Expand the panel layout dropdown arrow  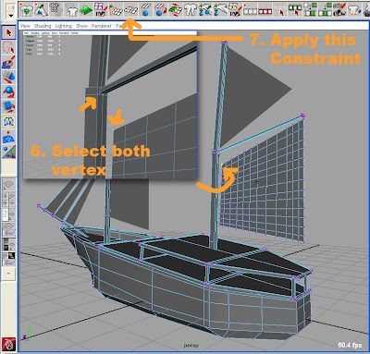(x=8, y=274)
